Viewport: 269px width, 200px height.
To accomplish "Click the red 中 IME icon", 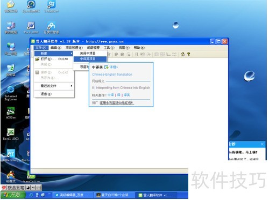I will tap(4, 188).
